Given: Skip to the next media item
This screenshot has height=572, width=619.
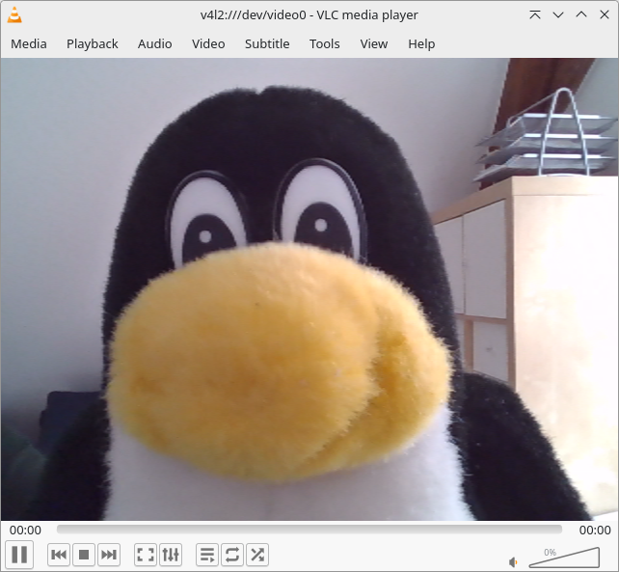Looking at the screenshot, I should pyautogui.click(x=109, y=555).
